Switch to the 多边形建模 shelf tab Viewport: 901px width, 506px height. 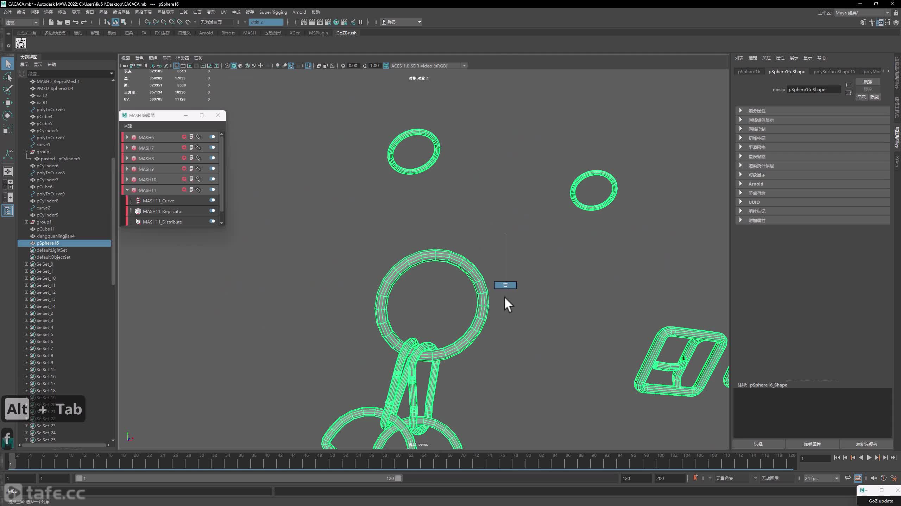(x=55, y=33)
